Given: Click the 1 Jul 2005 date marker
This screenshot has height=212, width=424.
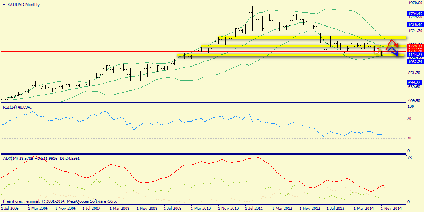Looking at the screenshot, I should pos(10,209).
